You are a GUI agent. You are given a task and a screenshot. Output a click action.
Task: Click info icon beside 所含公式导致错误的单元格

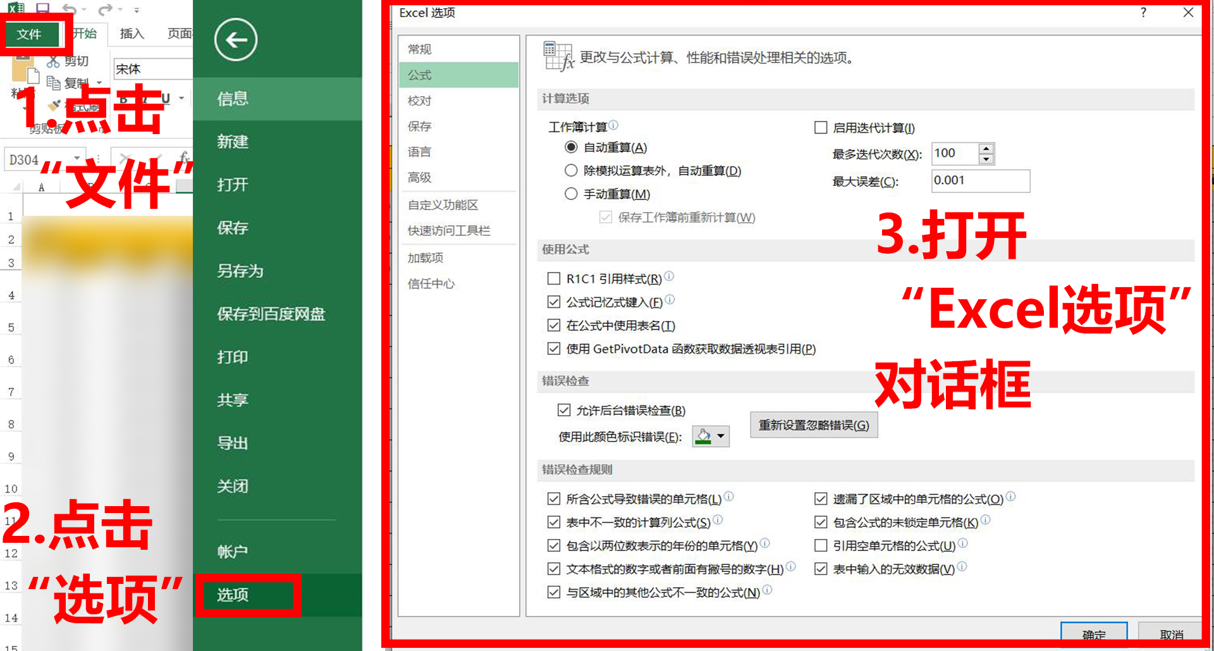coord(728,496)
